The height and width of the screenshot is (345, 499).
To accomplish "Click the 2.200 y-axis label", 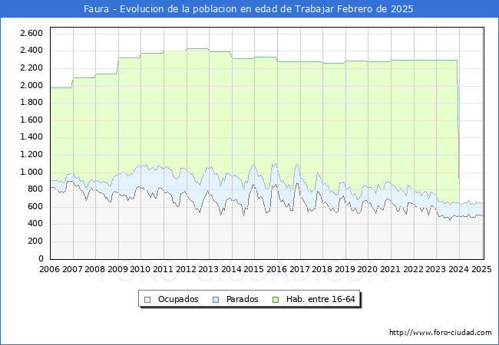I will click(31, 68).
